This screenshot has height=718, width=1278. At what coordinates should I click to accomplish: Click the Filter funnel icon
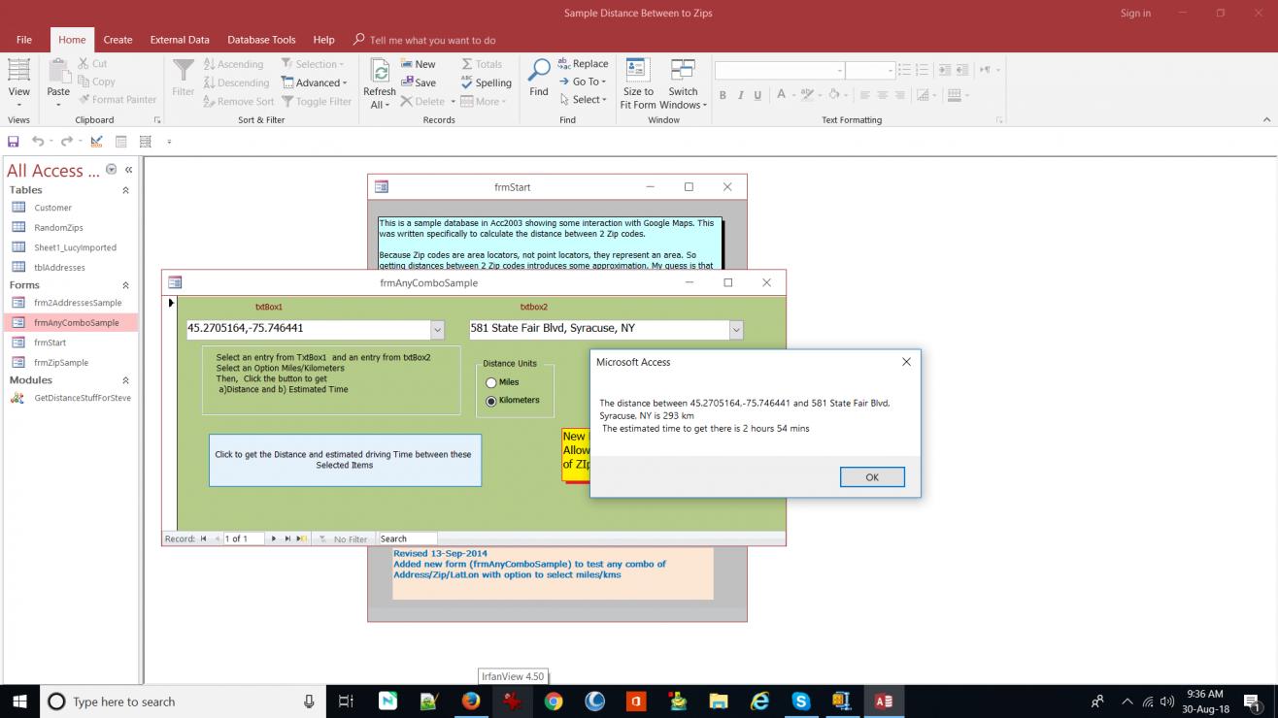click(183, 71)
